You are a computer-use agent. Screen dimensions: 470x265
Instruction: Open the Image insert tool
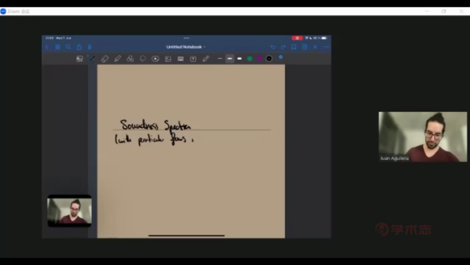pos(168,59)
